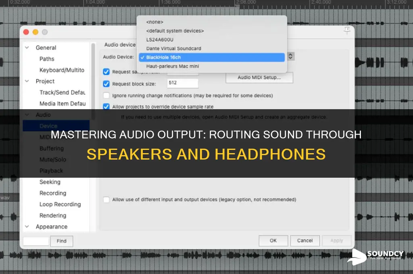Open Paths preferences page
Image resolution: width=413 pixels, height=274 pixels.
point(47,59)
